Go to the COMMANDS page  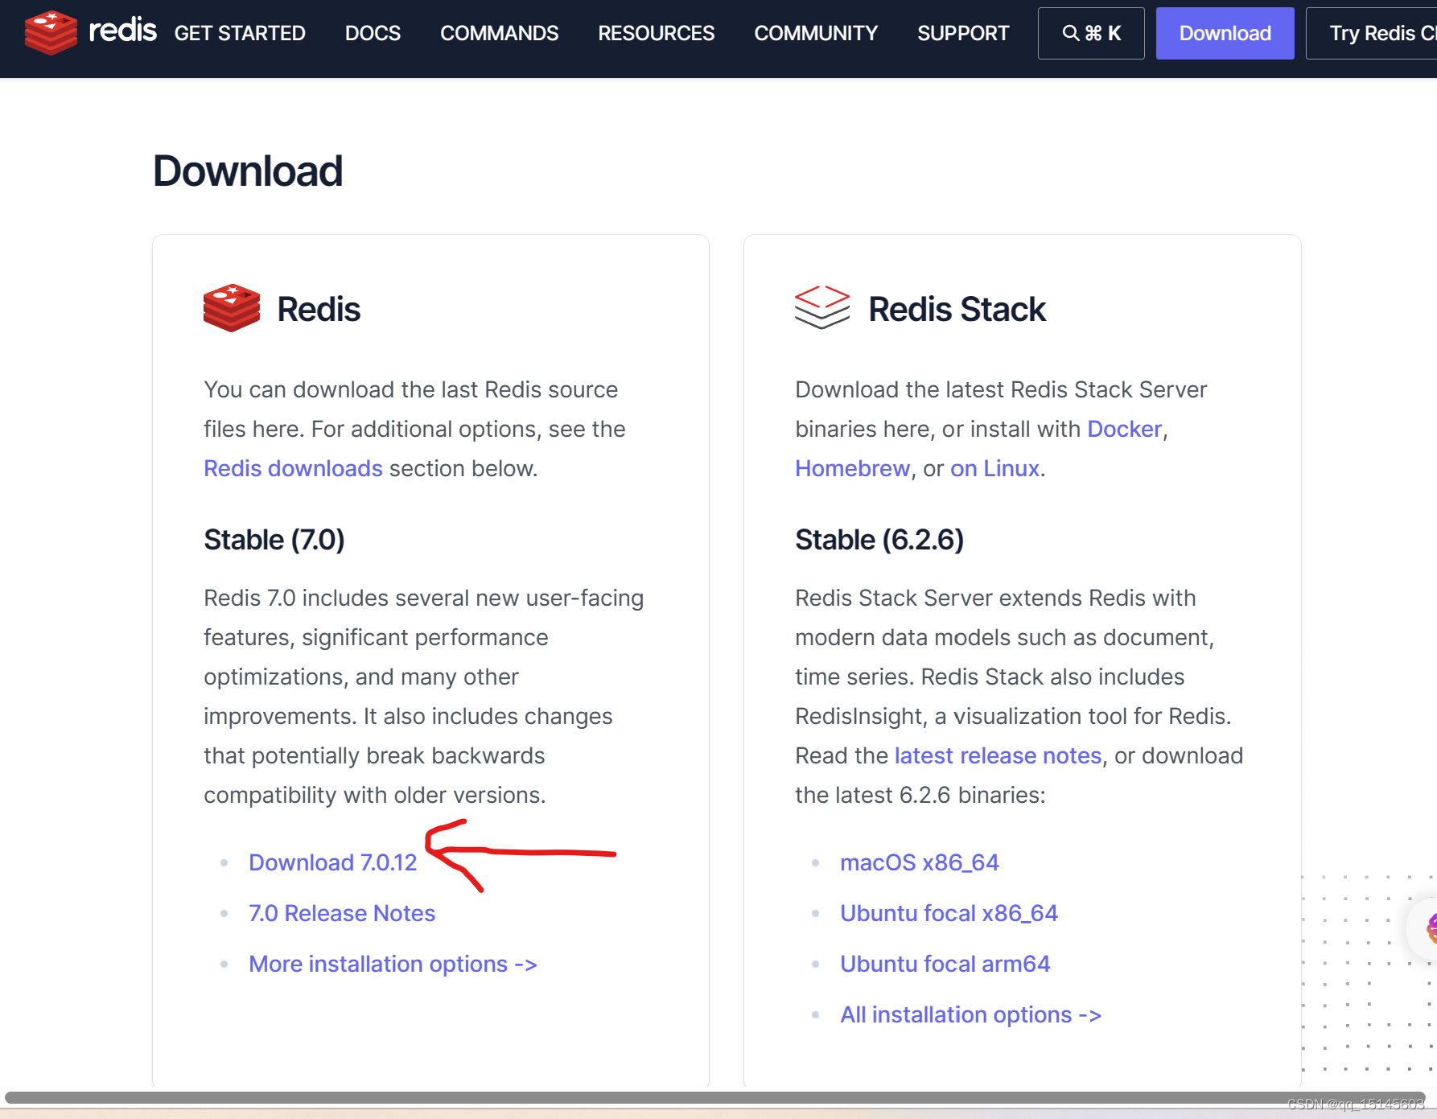tap(499, 33)
